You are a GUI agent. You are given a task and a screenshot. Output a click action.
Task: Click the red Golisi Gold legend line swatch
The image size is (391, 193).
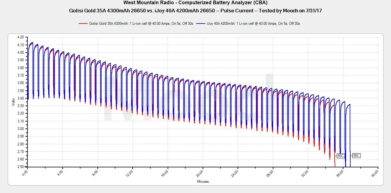[x=83, y=23]
